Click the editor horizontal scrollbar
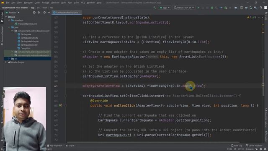 click(153, 142)
